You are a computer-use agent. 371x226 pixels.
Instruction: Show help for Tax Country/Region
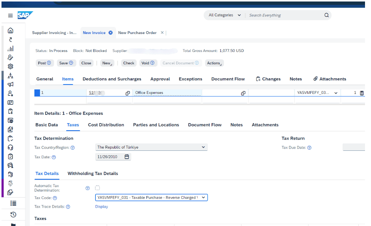[73, 147]
